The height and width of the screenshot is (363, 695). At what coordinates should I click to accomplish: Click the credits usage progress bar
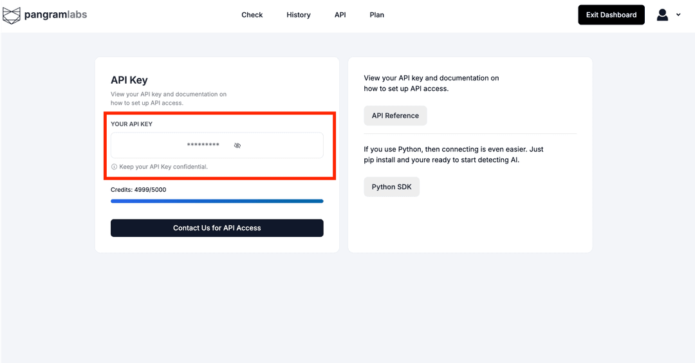click(x=217, y=201)
